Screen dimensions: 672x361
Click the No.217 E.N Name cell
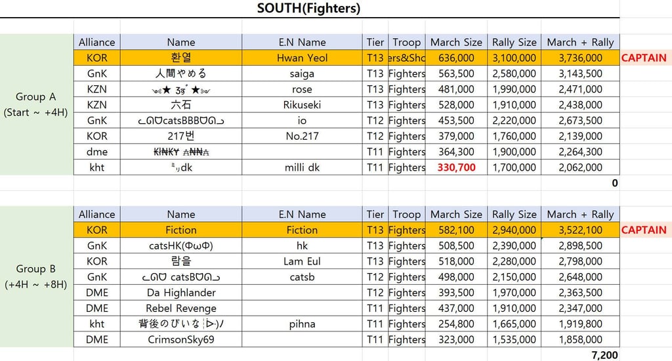pyautogui.click(x=302, y=136)
